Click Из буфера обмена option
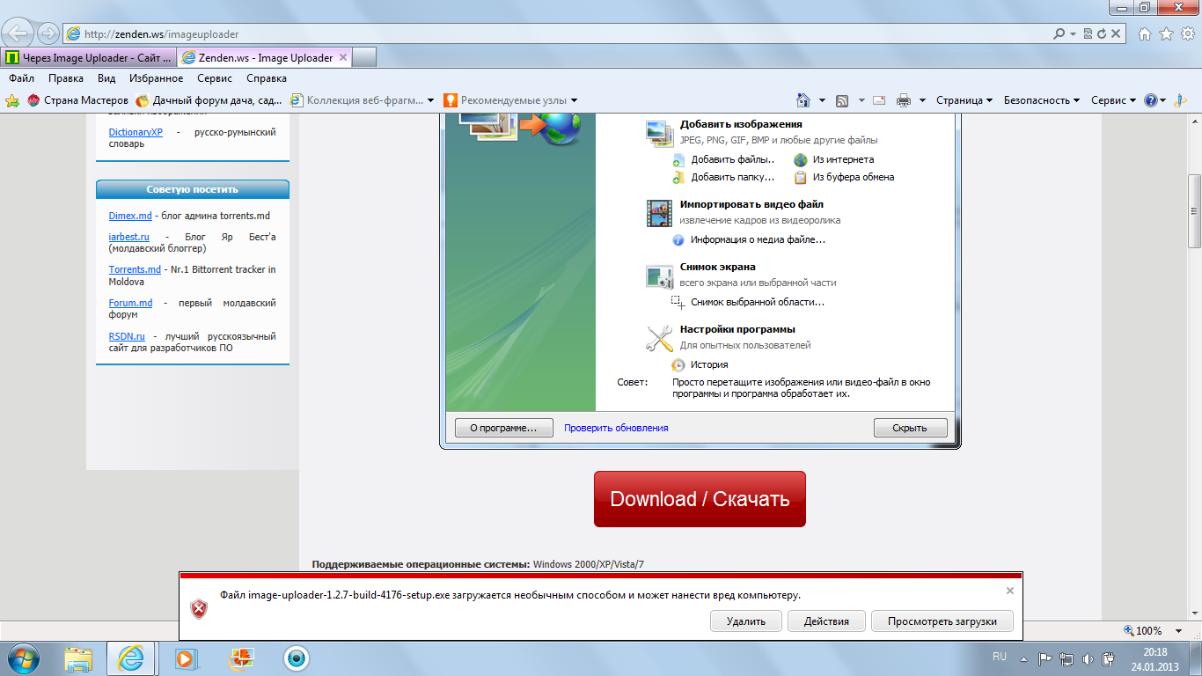 click(844, 177)
